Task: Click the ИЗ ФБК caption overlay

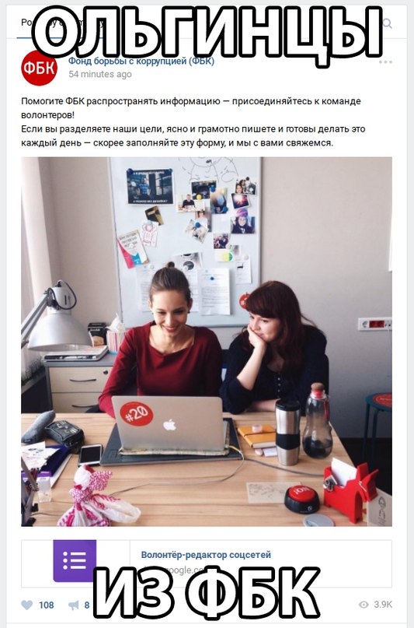Action: (207, 592)
